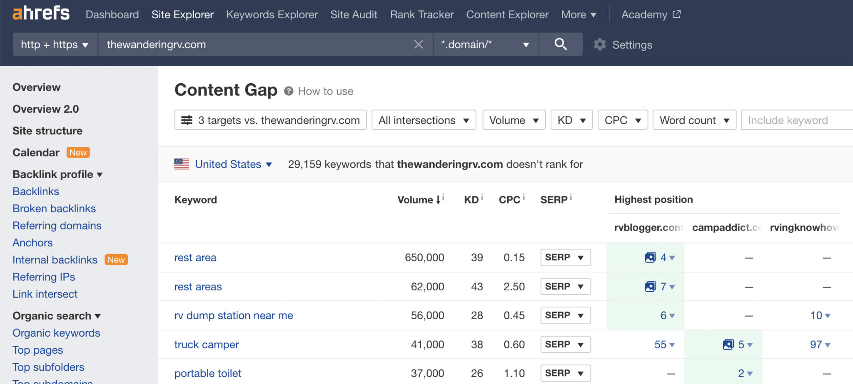The image size is (853, 384).
Task: Switch to Keywords Explorer
Action: tap(272, 14)
